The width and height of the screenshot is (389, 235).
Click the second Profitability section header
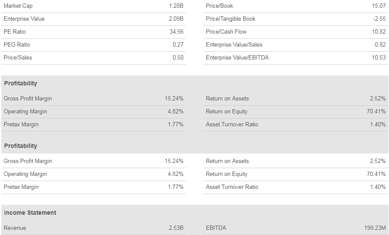coord(21,146)
